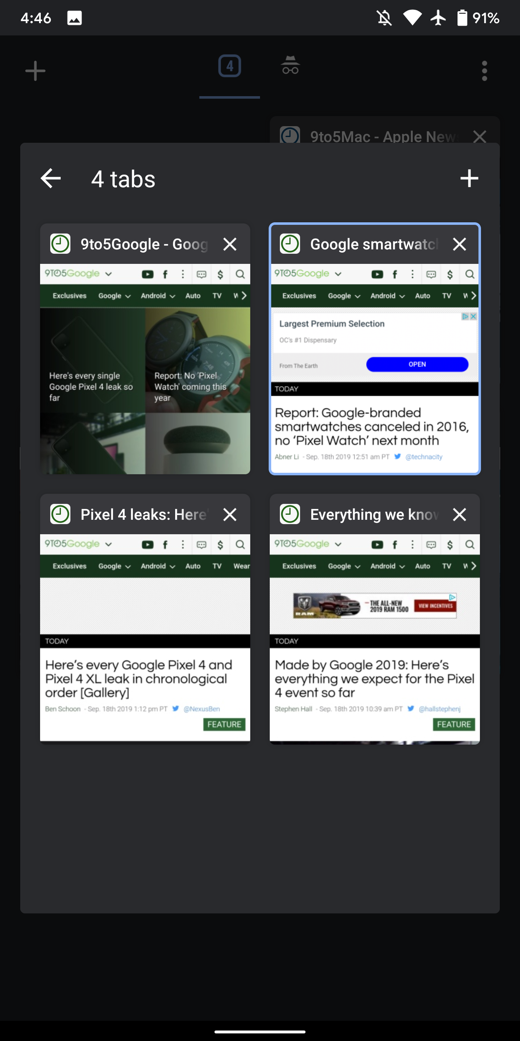Add a new tab to this group
Viewport: 520px width, 1041px height.
pos(469,178)
